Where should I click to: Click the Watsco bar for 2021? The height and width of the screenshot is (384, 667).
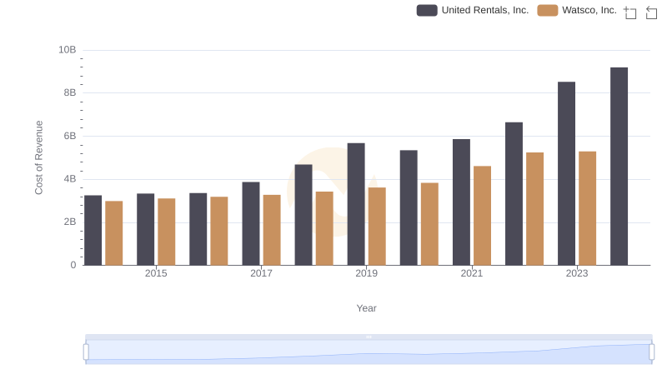tap(483, 216)
